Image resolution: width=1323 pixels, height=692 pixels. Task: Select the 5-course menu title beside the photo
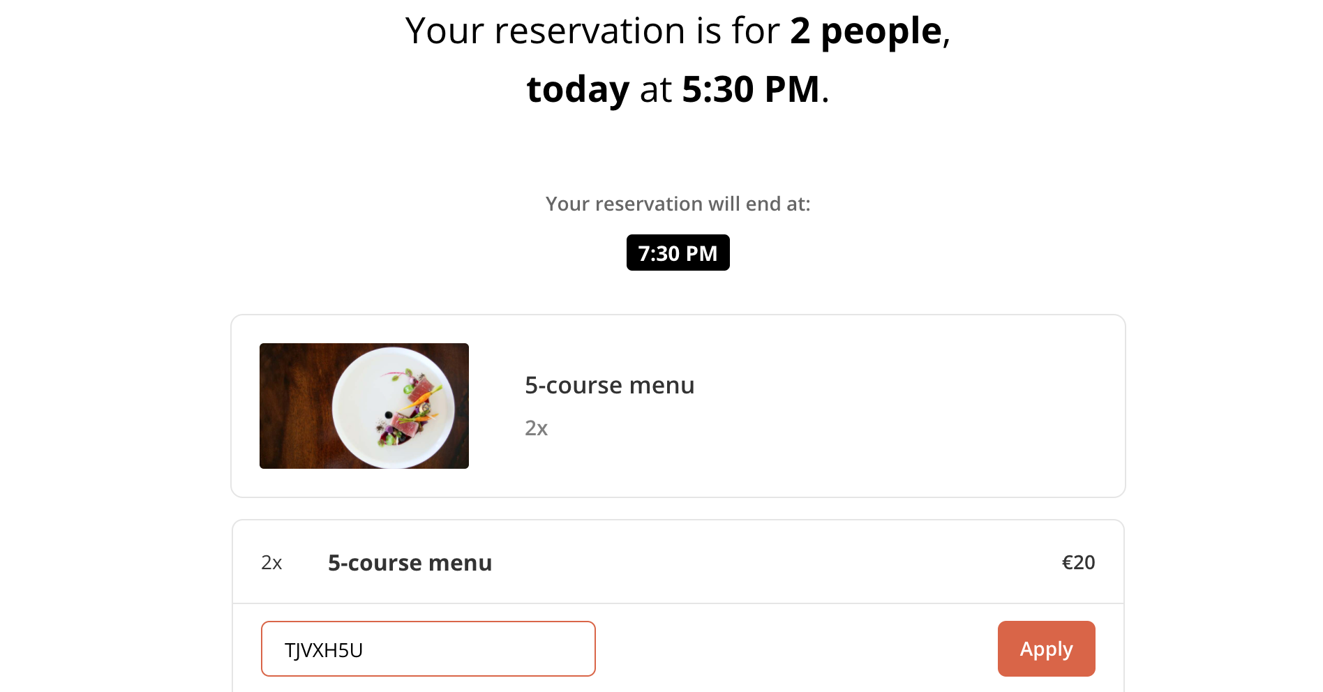[x=609, y=385]
